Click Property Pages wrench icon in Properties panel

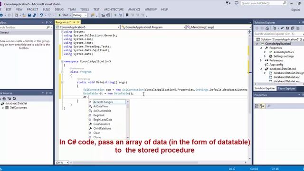tap(269, 106)
